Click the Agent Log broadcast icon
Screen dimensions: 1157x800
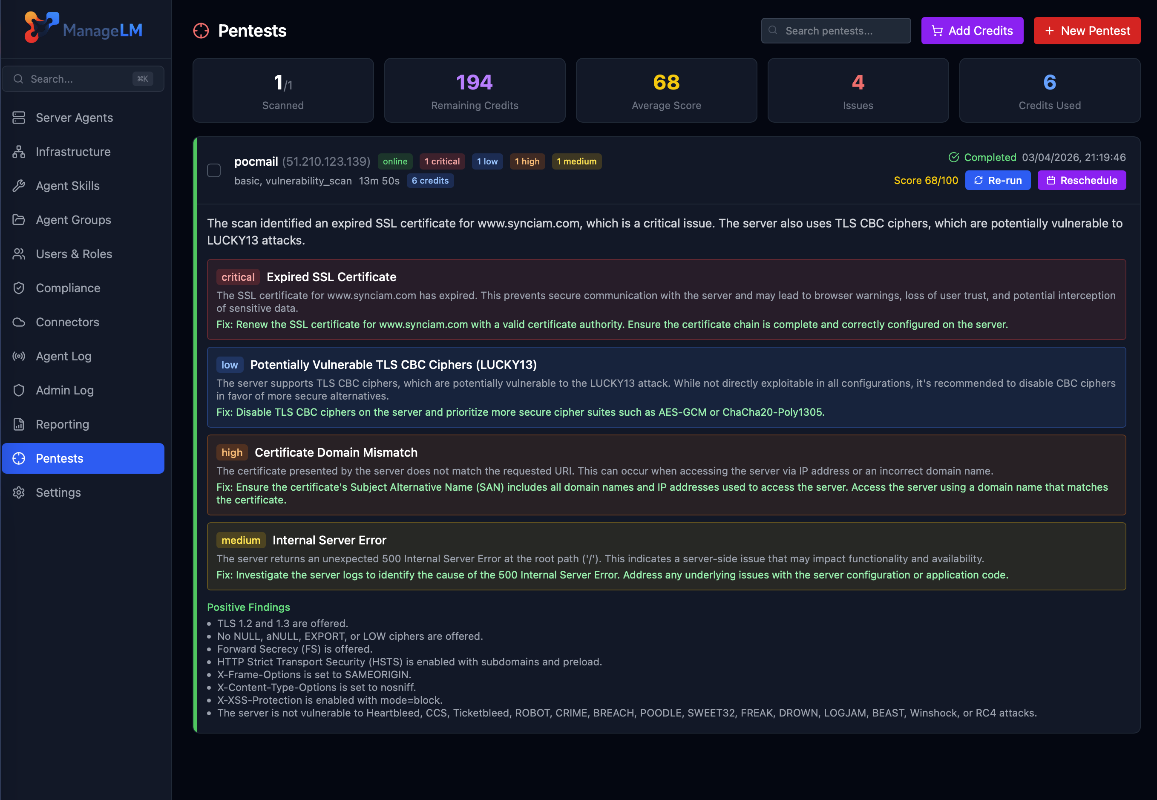[x=19, y=356]
